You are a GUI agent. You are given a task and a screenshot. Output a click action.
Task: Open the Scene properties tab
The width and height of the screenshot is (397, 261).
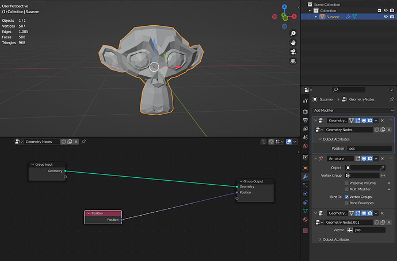point(306,137)
